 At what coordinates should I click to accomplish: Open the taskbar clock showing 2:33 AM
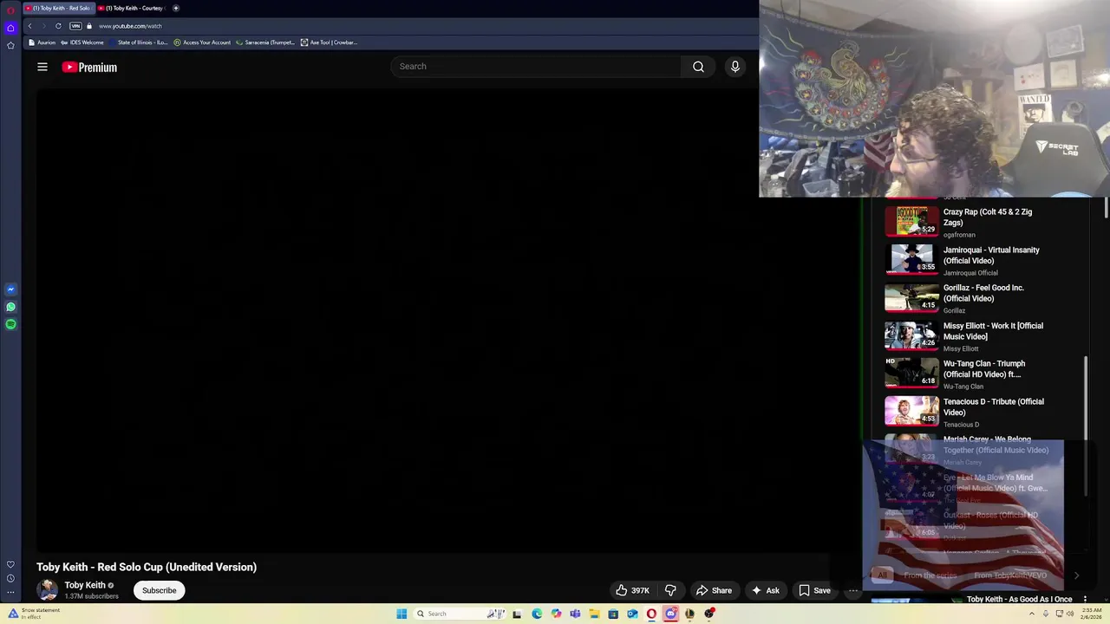tap(1092, 614)
